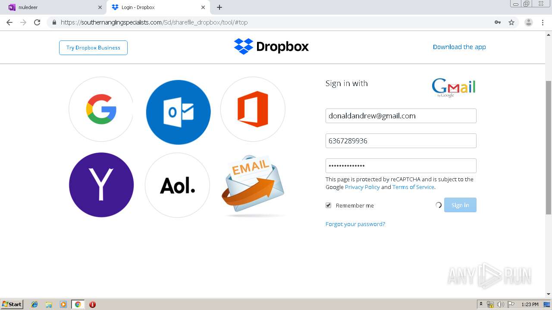Choose the Office 365 sign-in icon

click(253, 109)
